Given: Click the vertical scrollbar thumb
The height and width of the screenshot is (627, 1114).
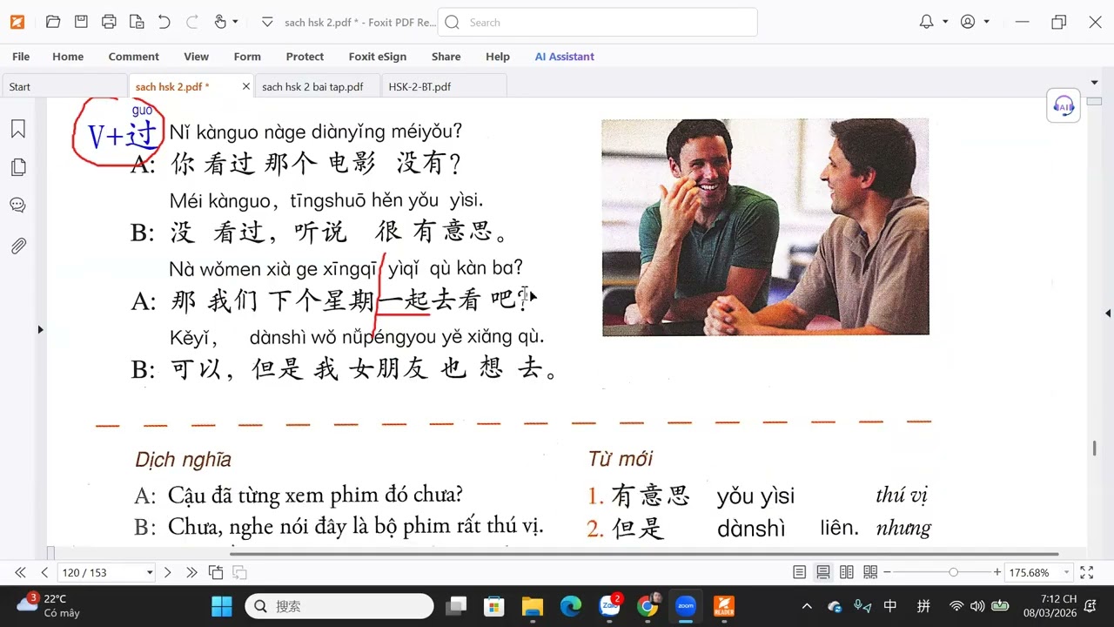Looking at the screenshot, I should tap(1094, 448).
